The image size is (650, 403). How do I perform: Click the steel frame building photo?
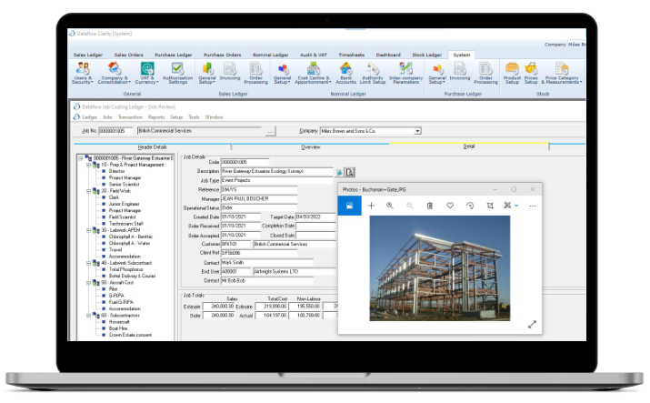pyautogui.click(x=440, y=268)
